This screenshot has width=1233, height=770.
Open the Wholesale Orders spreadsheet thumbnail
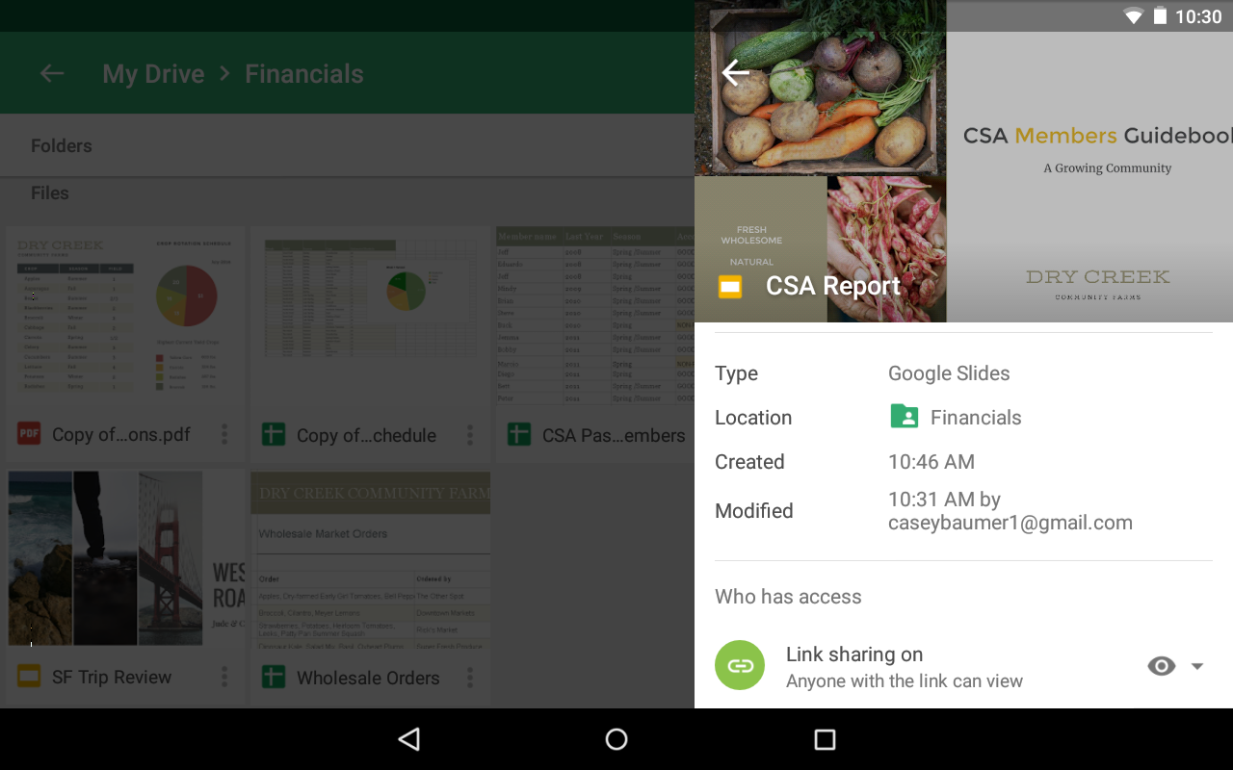click(370, 559)
